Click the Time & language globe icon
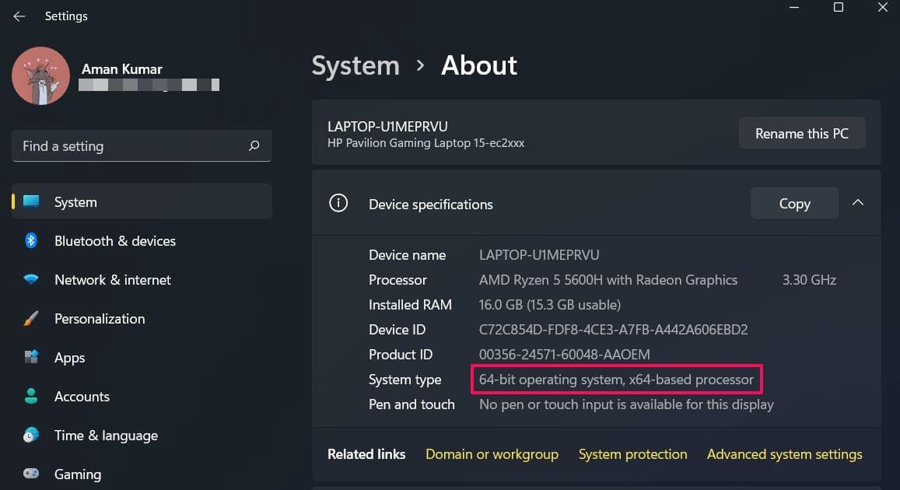The width and height of the screenshot is (900, 490). pos(31,435)
